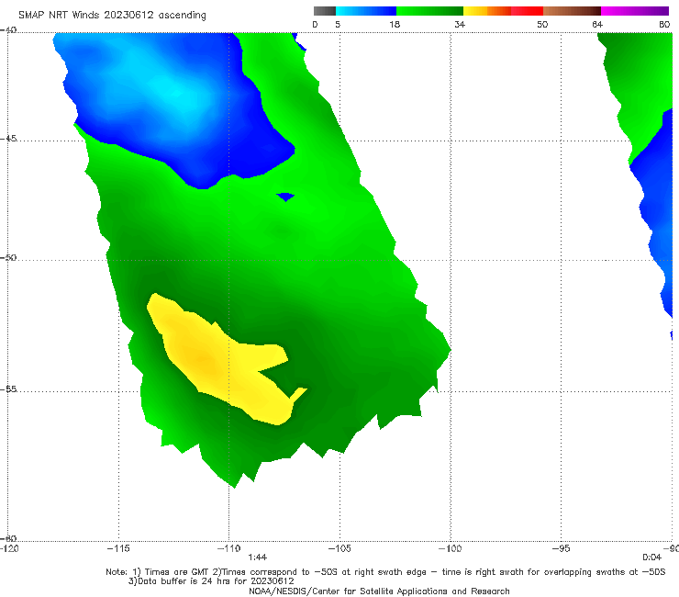This screenshot has height=597, width=679.
Task: Click the colorbar label "50"
Action: pos(542,24)
